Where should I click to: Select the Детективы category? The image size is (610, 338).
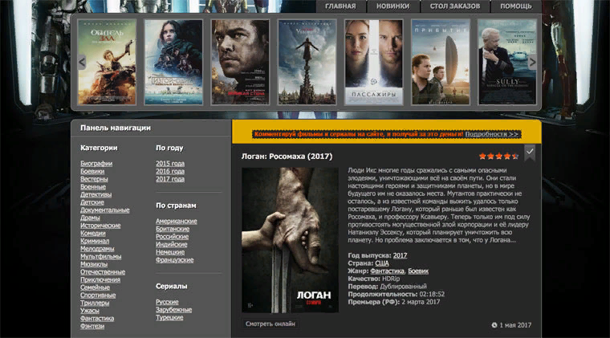(x=96, y=194)
